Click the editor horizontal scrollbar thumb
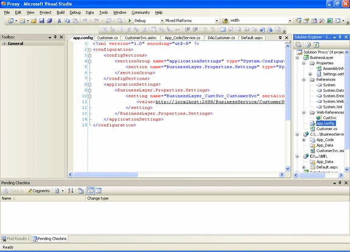 coord(106,175)
